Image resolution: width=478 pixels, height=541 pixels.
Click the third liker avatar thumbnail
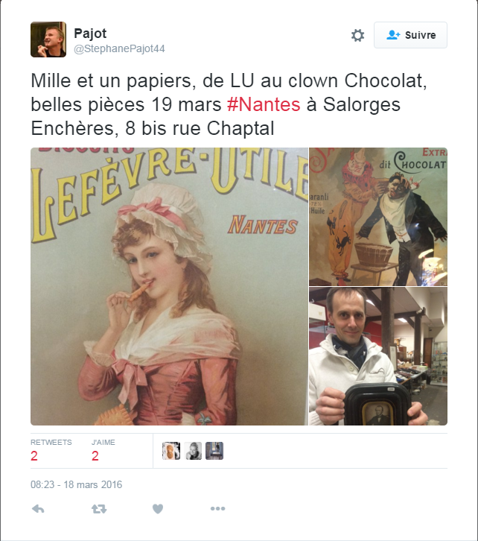(x=214, y=451)
